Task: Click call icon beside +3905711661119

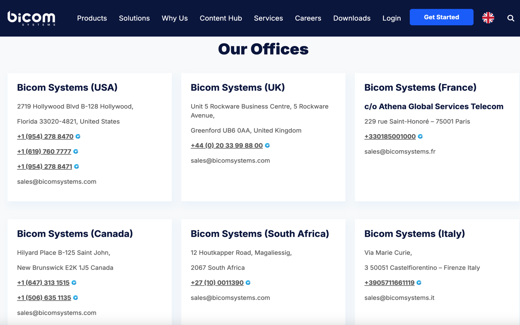Action: click(x=419, y=283)
